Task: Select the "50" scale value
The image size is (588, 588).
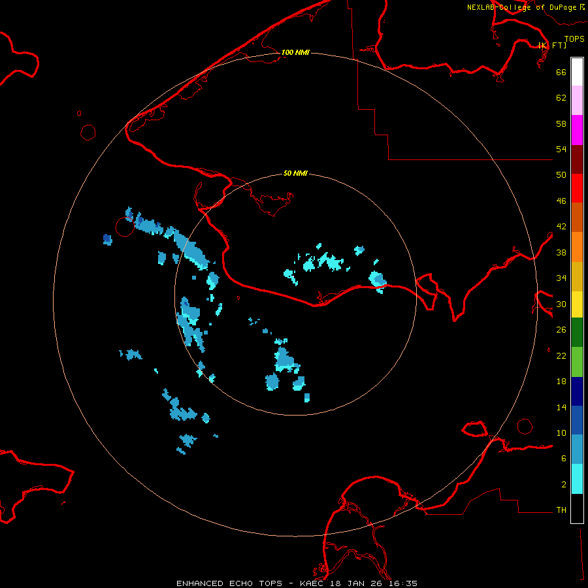Action: point(561,175)
